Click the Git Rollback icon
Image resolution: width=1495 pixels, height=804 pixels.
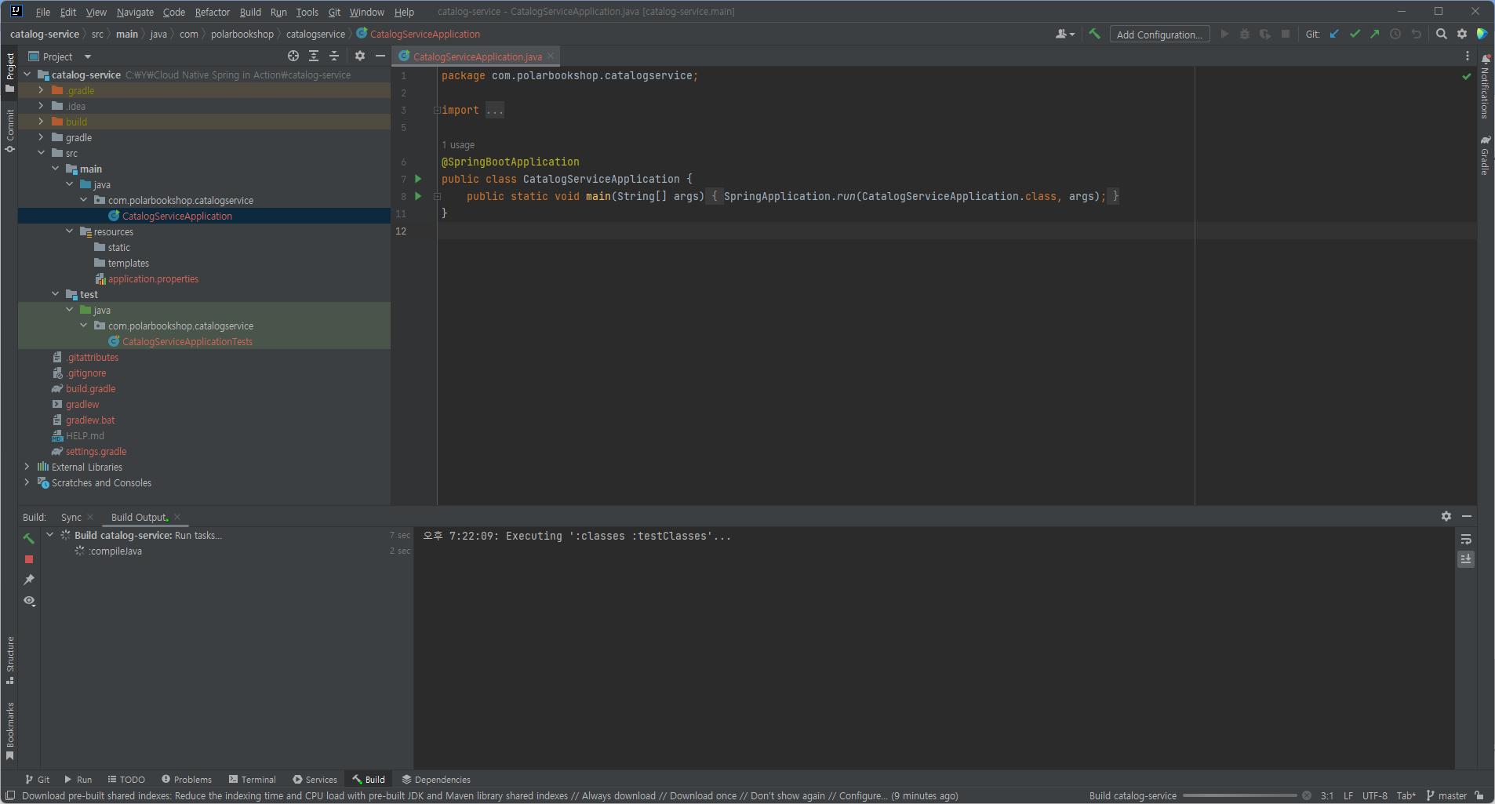click(x=1416, y=34)
